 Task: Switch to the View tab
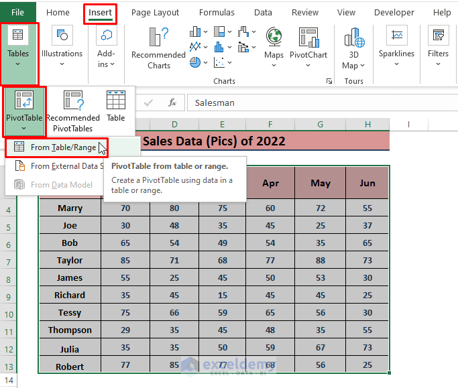[346, 12]
